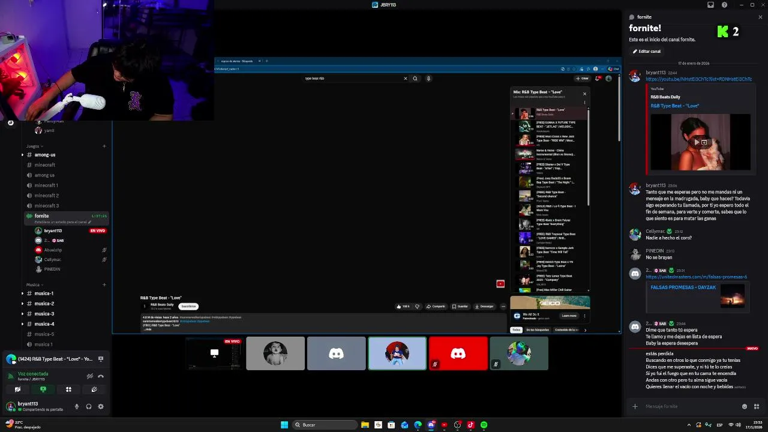Click the like button on the streamed video
Screen dimensions: 768x432
pos(402,306)
